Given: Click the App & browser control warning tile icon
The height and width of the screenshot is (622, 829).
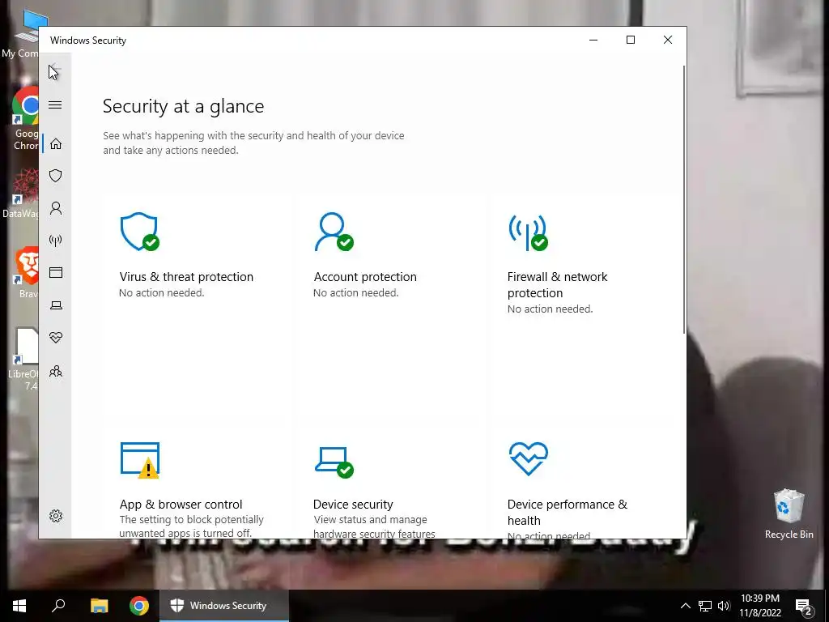Looking at the screenshot, I should pyautogui.click(x=139, y=460).
